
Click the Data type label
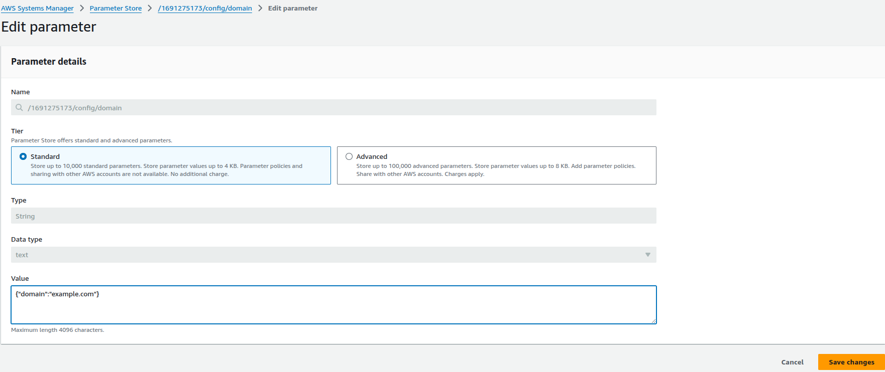pyautogui.click(x=27, y=239)
